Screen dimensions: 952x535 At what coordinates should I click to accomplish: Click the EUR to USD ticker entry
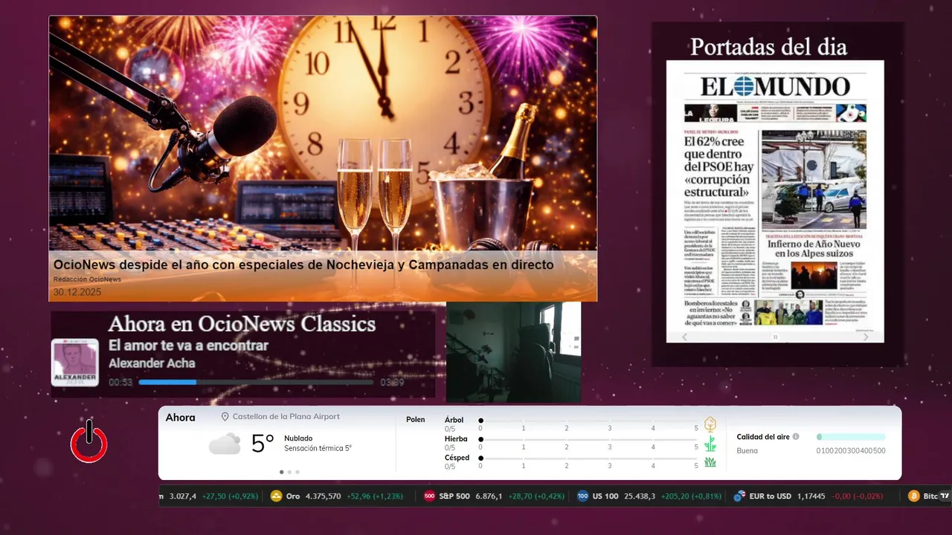pyautogui.click(x=808, y=496)
